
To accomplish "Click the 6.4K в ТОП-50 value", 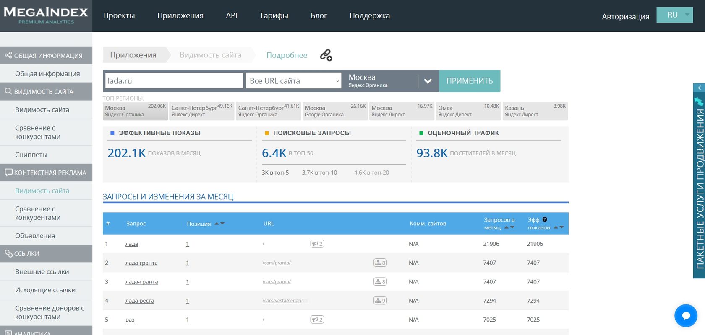I will click(274, 153).
